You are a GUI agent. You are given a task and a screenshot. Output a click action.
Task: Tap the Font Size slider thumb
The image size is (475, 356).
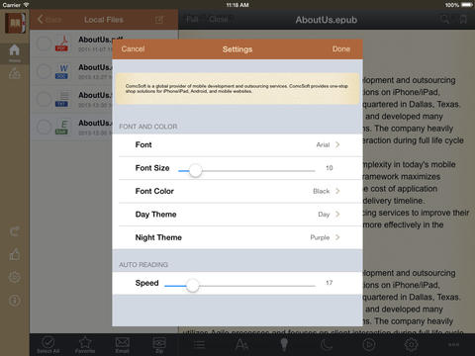click(195, 170)
